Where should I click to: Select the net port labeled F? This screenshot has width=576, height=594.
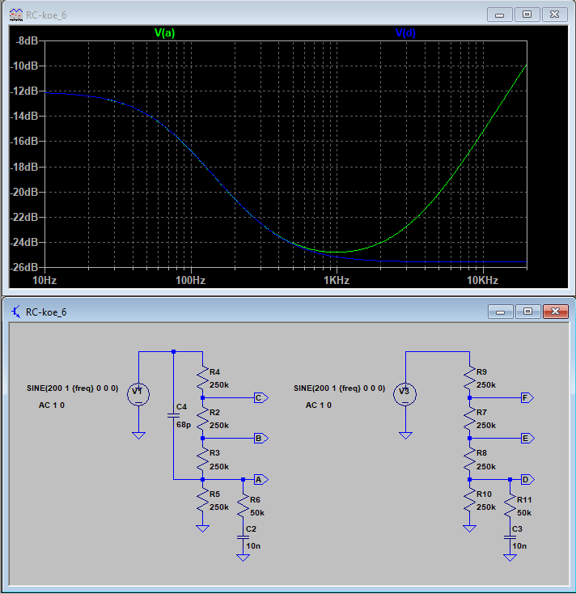click(x=527, y=398)
